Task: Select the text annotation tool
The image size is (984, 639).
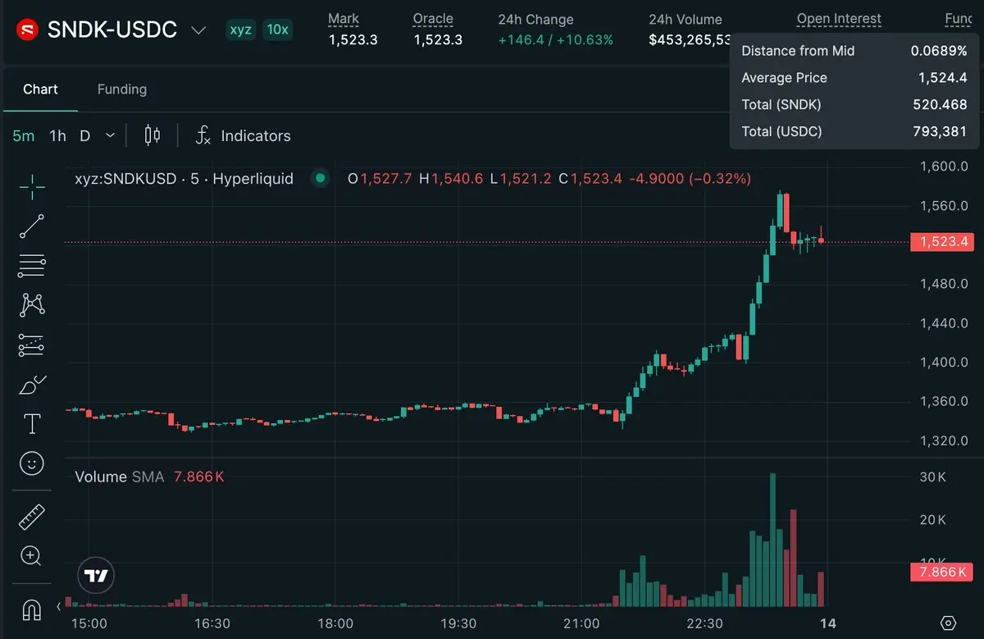Action: coord(32,424)
